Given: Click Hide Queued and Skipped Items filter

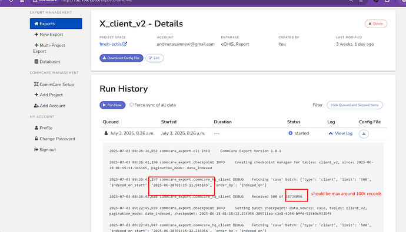Looking at the screenshot, I should click(355, 105).
